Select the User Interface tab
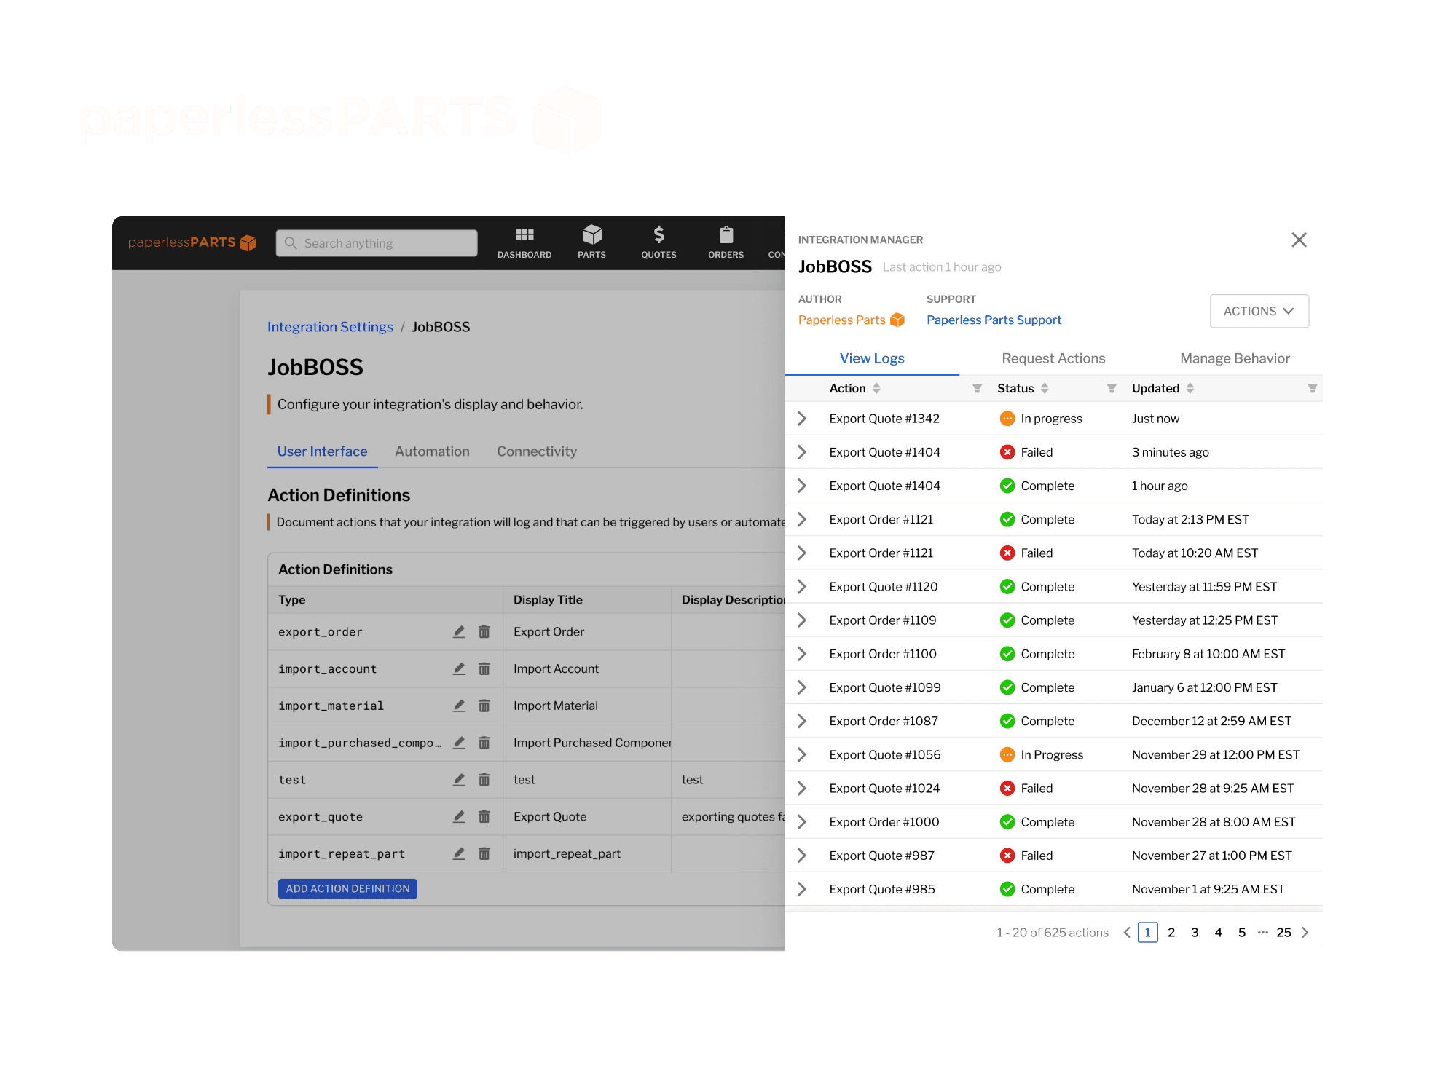This screenshot has width=1435, height=1074. pos(322,451)
